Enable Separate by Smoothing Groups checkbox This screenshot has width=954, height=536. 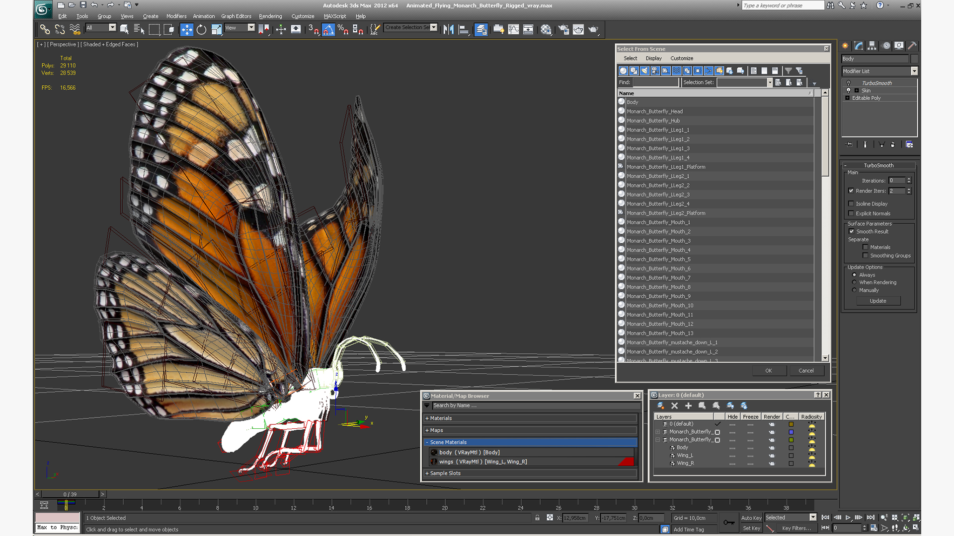866,256
